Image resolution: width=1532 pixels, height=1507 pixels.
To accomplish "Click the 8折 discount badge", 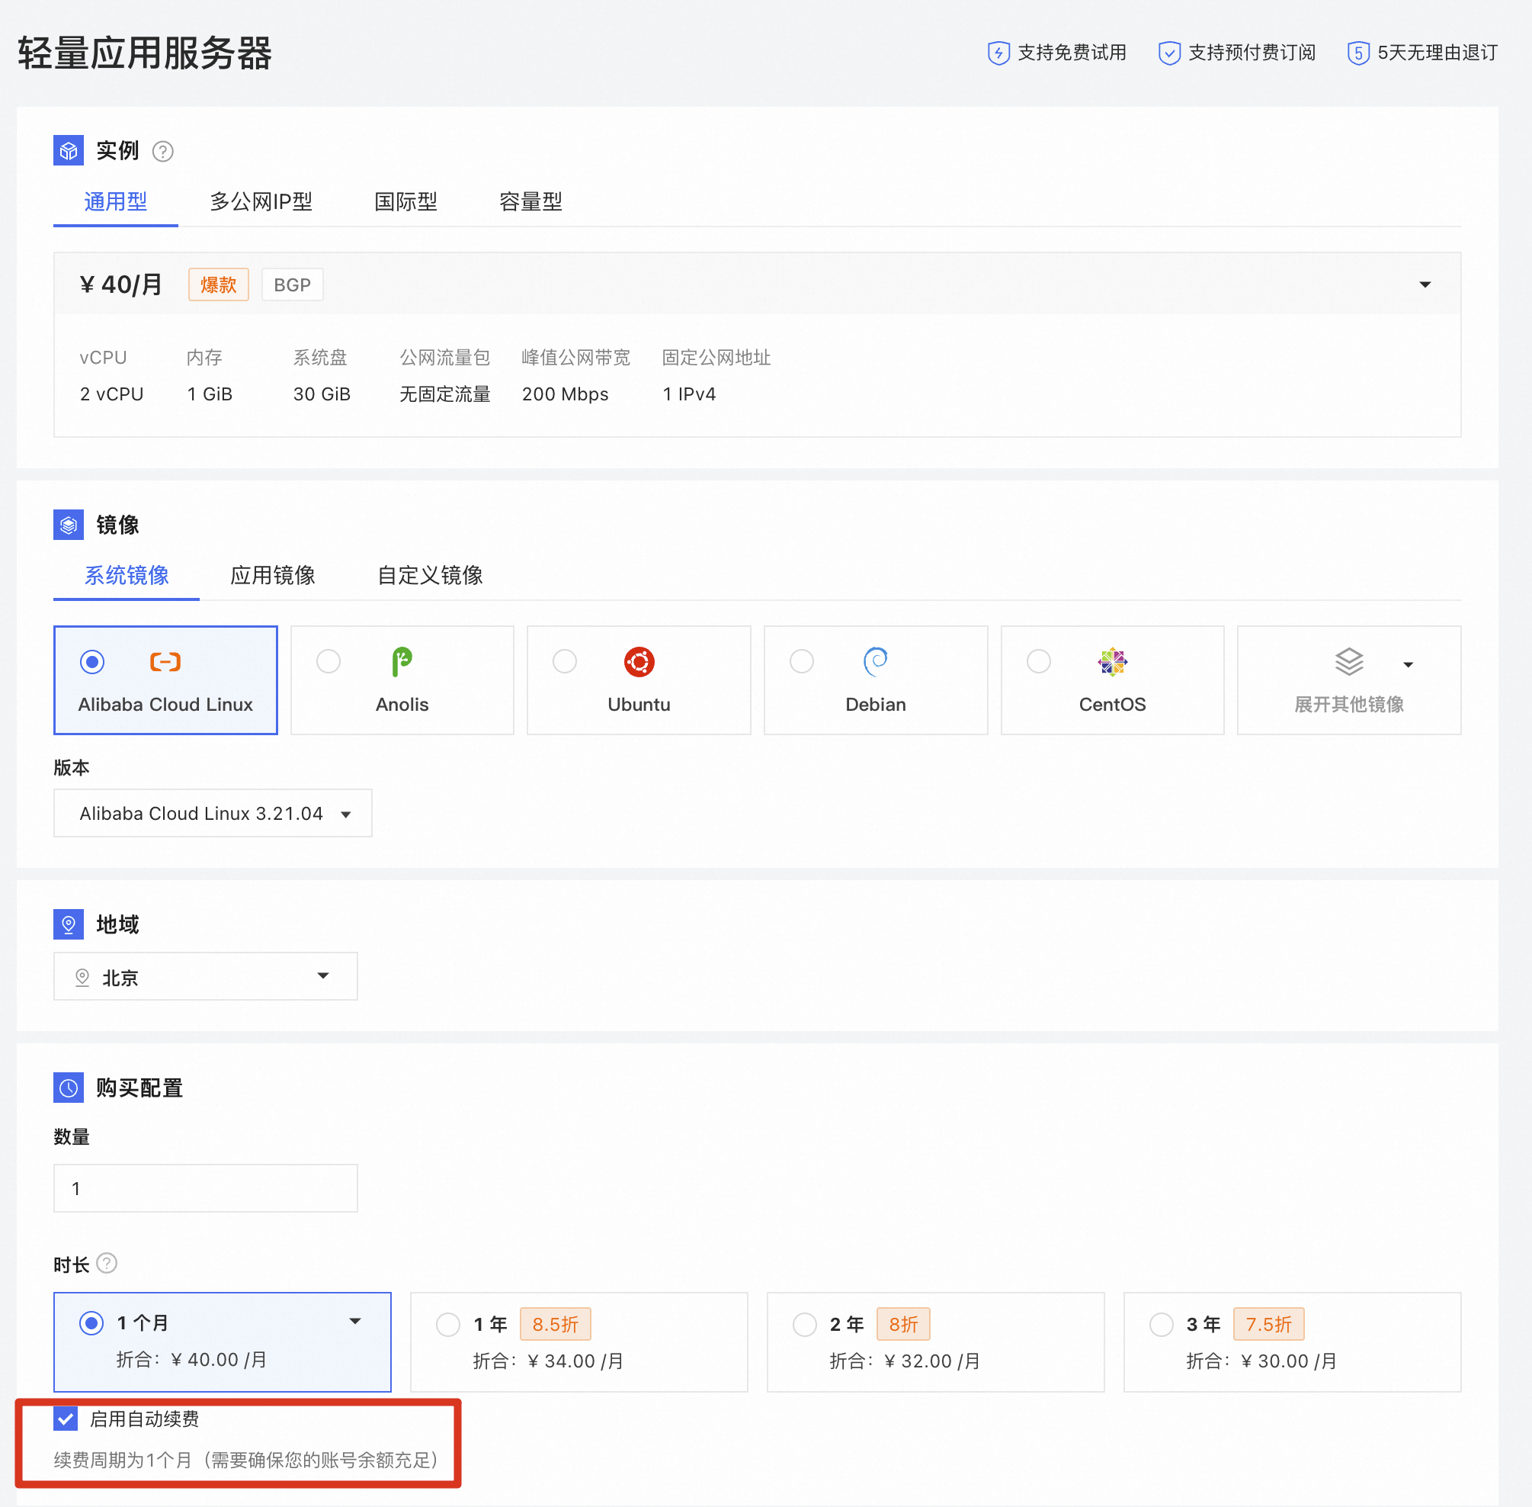I will pos(903,1324).
